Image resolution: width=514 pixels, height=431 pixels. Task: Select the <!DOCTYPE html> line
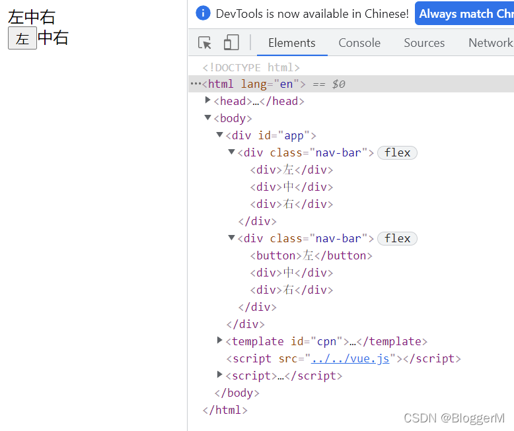pos(251,67)
